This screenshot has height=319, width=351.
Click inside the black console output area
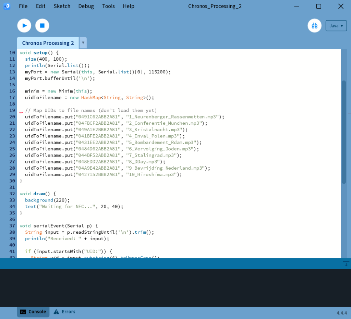coord(175,288)
